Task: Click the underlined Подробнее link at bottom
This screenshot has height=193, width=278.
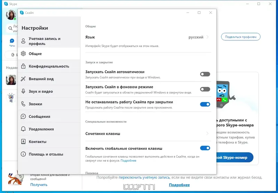Action: [179, 185]
